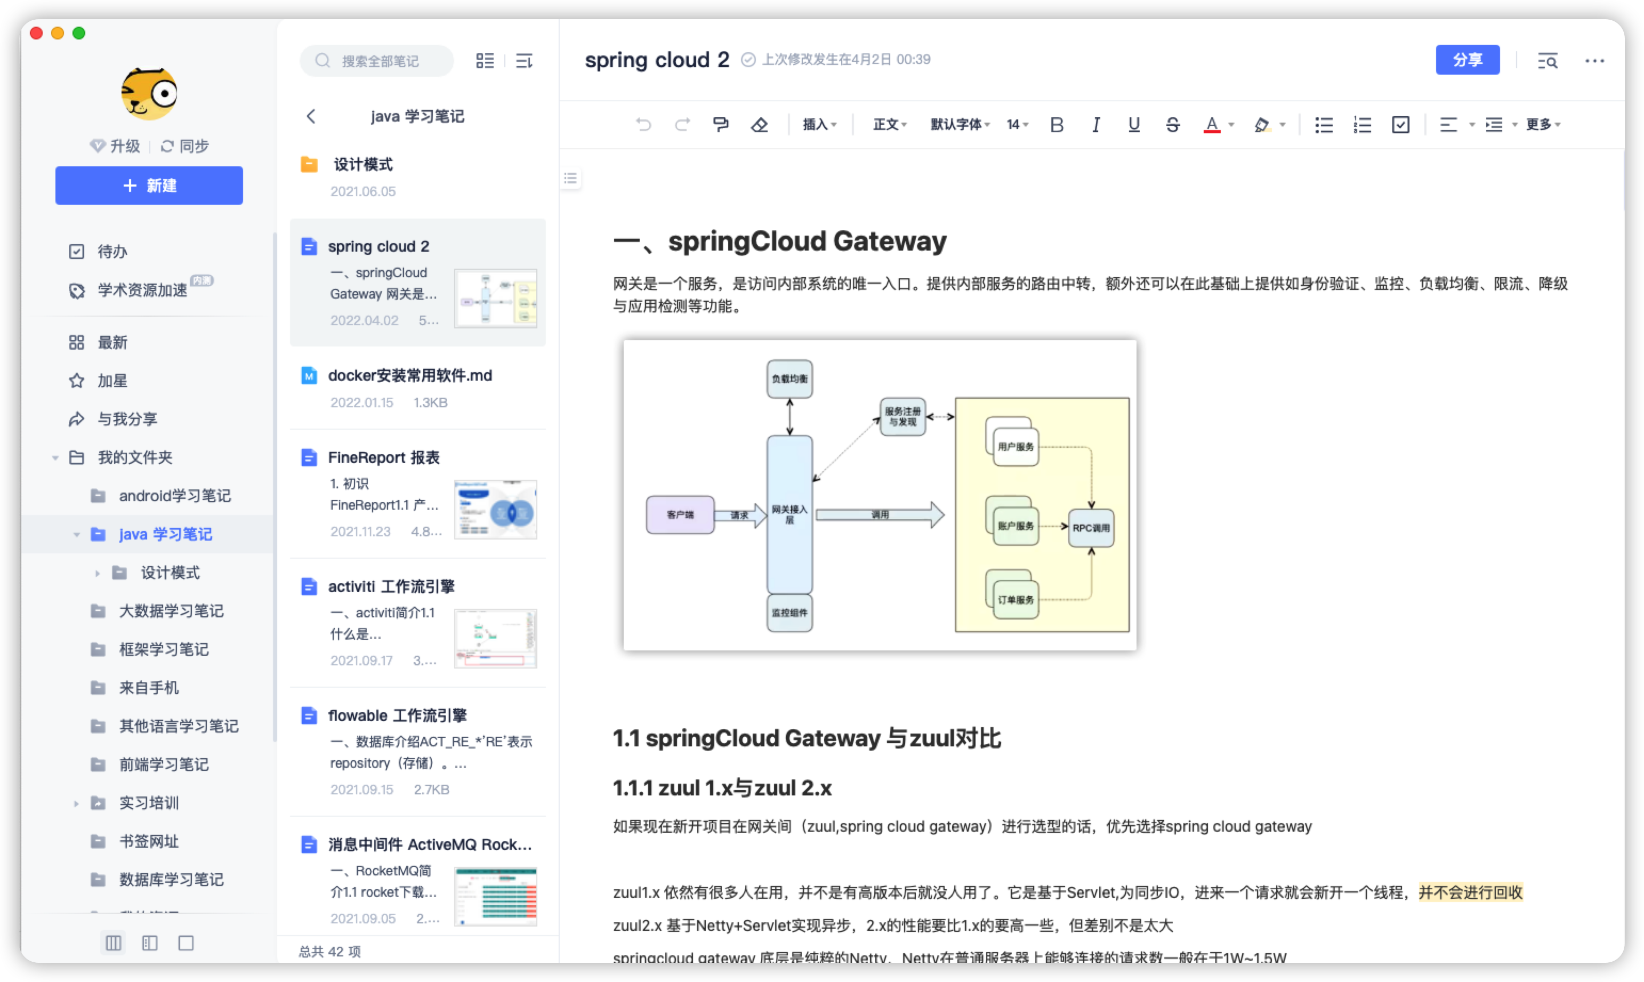Open the font size 14 dropdown
Image resolution: width=1644 pixels, height=982 pixels.
point(1017,124)
